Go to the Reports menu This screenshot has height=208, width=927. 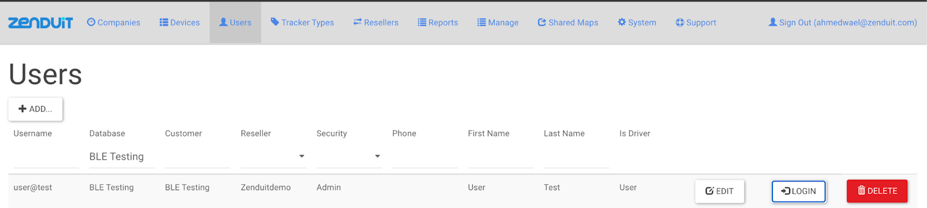(438, 23)
